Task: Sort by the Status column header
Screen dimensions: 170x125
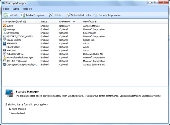Action: click(44, 21)
